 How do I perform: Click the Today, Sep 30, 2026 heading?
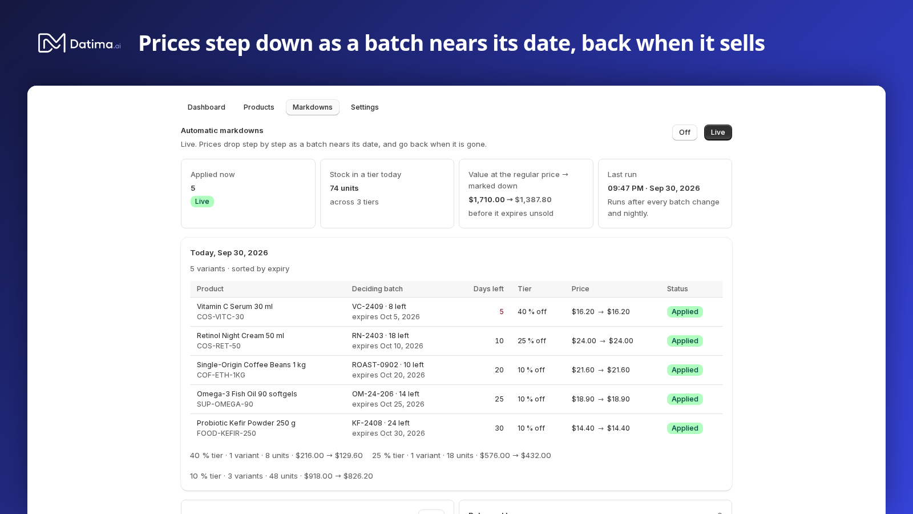229,253
